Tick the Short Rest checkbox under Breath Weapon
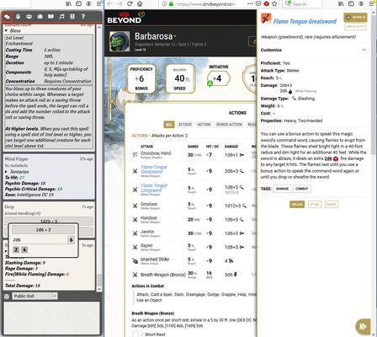Screen dimensions: 377x337 click(135, 334)
